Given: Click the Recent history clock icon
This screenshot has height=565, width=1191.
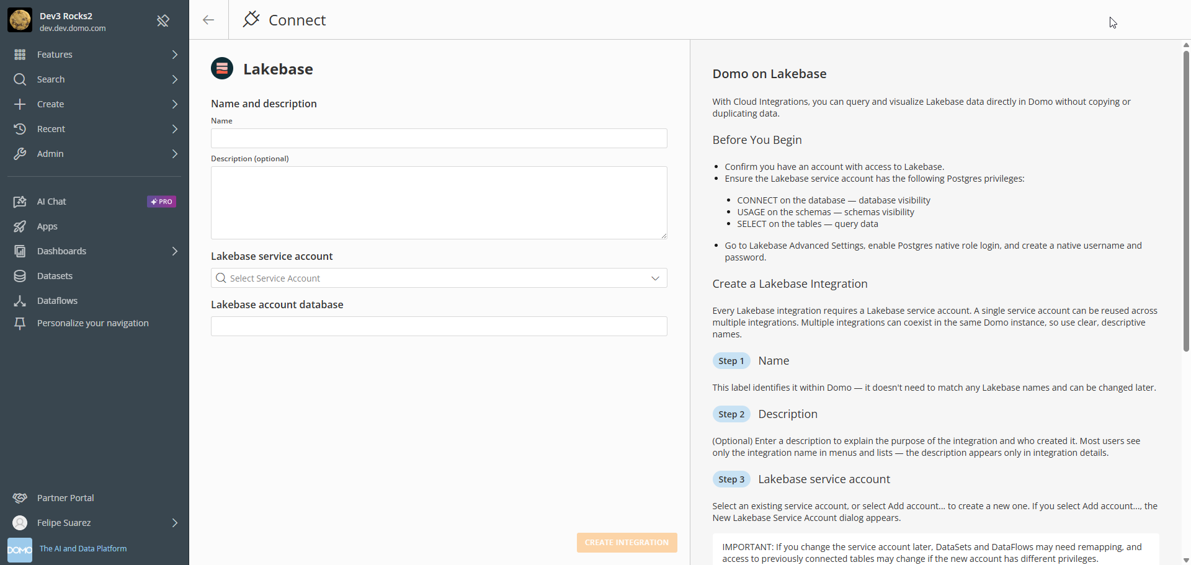Looking at the screenshot, I should click(x=20, y=129).
